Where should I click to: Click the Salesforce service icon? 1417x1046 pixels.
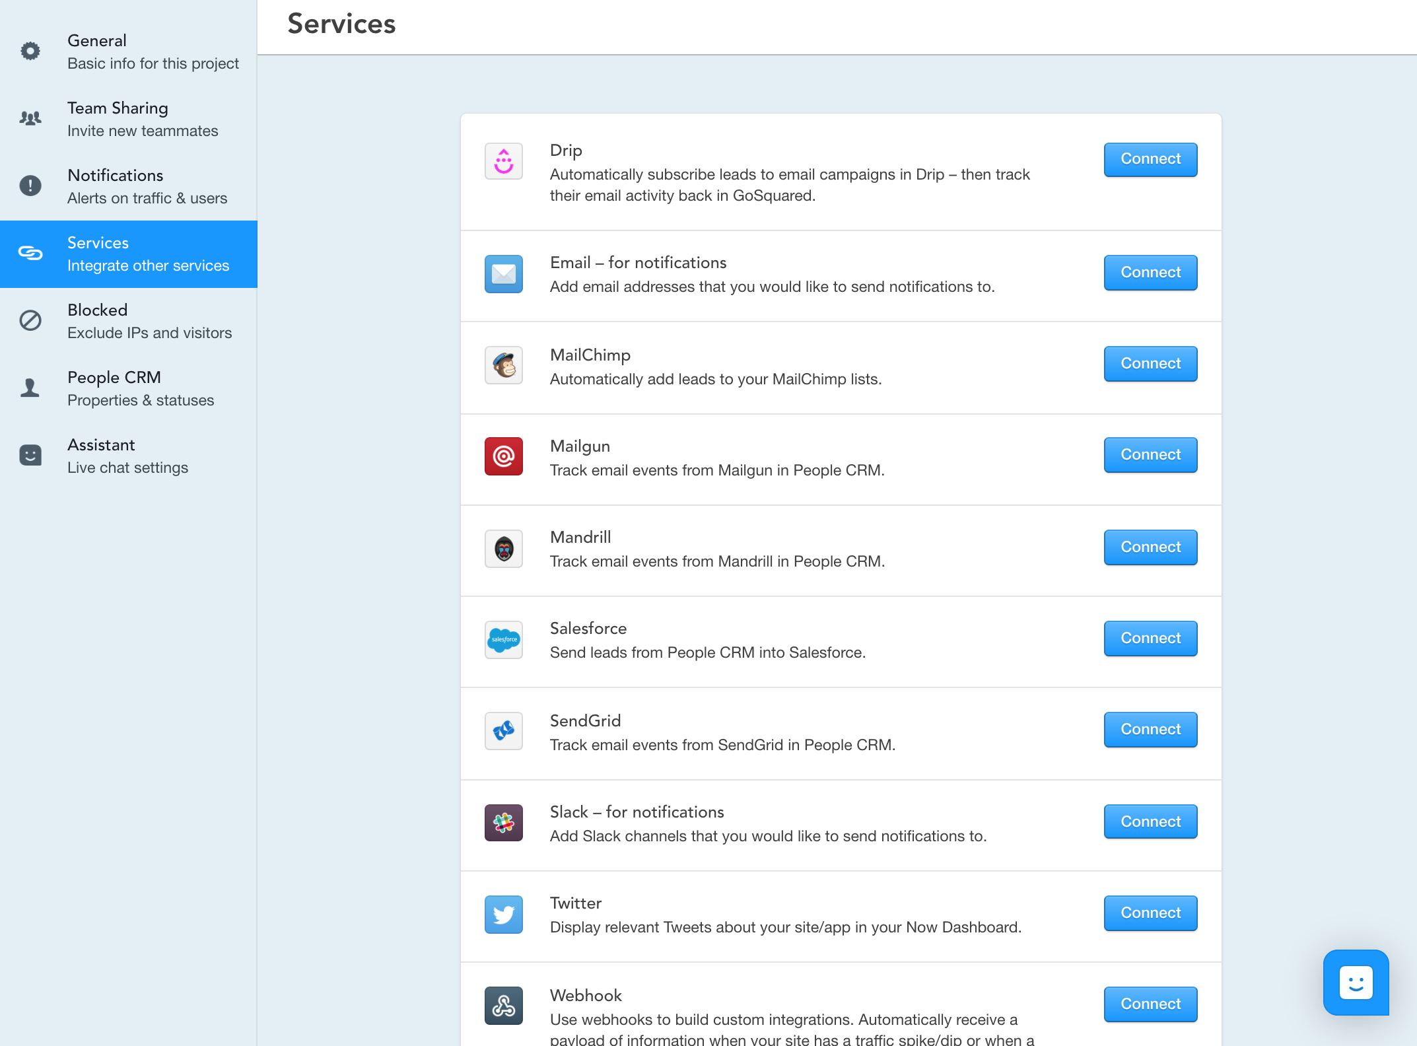click(502, 640)
